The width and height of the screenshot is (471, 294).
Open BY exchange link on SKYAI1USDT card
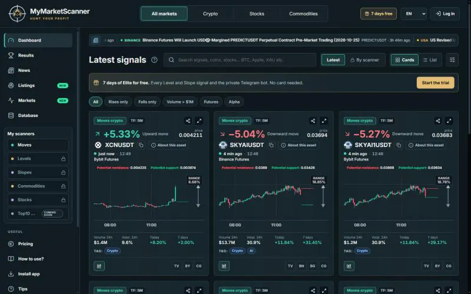pyautogui.click(x=437, y=266)
